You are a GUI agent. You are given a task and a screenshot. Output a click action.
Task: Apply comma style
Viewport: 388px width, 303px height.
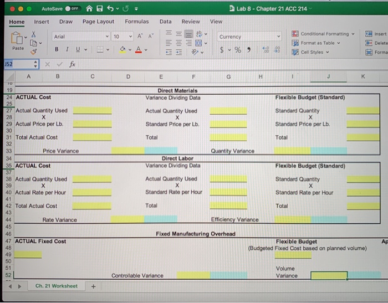249,50
